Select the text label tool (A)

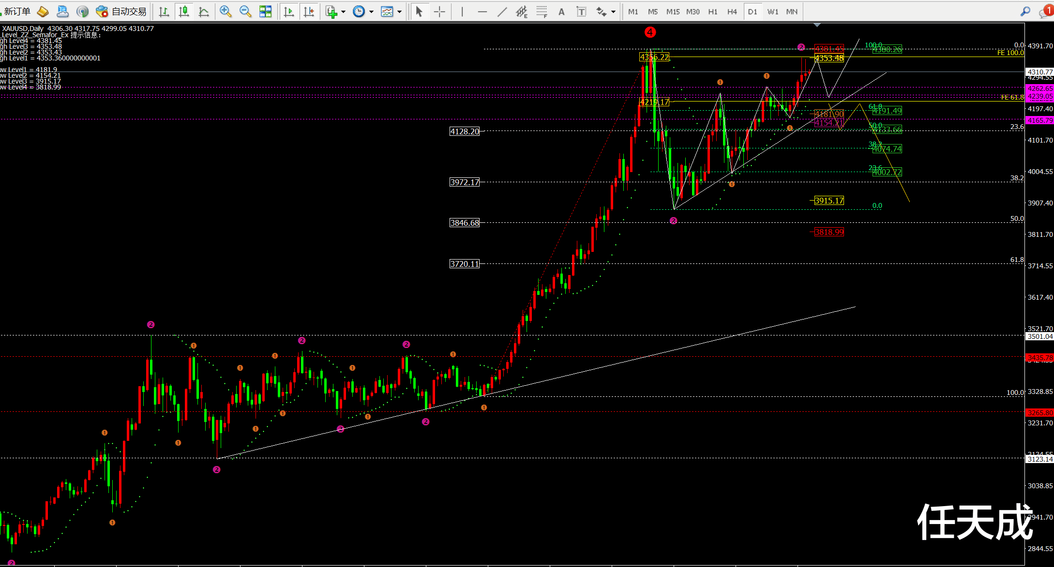[561, 12]
